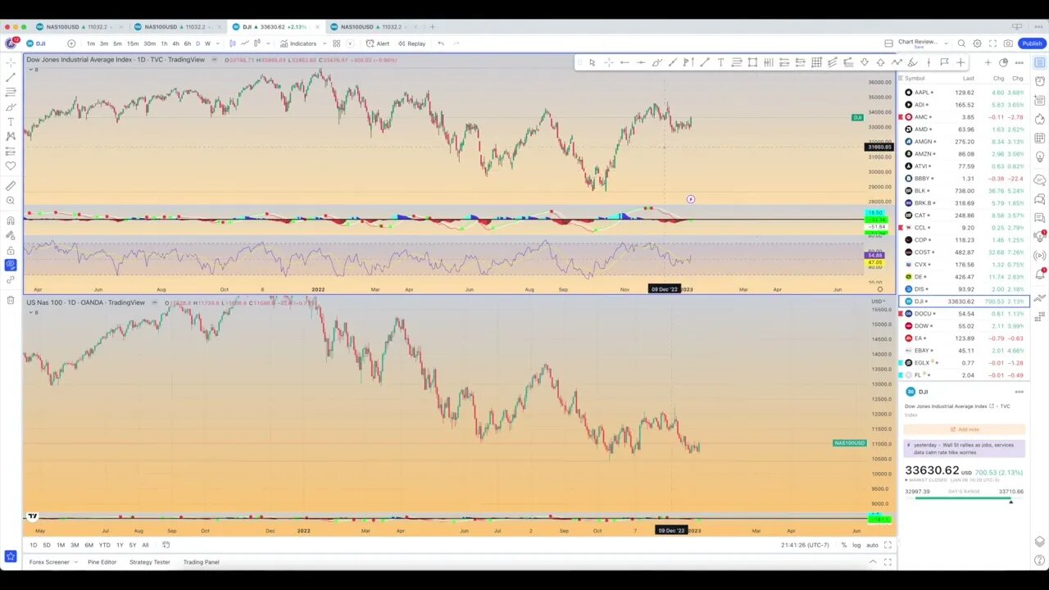Screen dimensions: 1049x590
Task: Click the Publish button
Action: click(x=1033, y=43)
